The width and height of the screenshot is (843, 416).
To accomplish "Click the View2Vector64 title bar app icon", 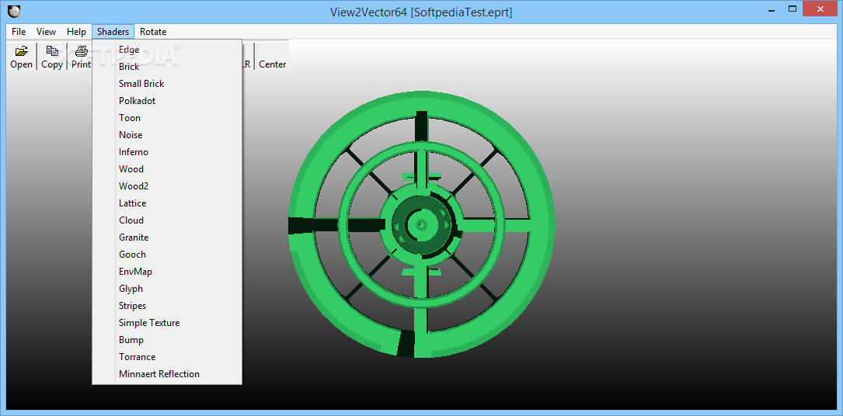I will [15, 10].
